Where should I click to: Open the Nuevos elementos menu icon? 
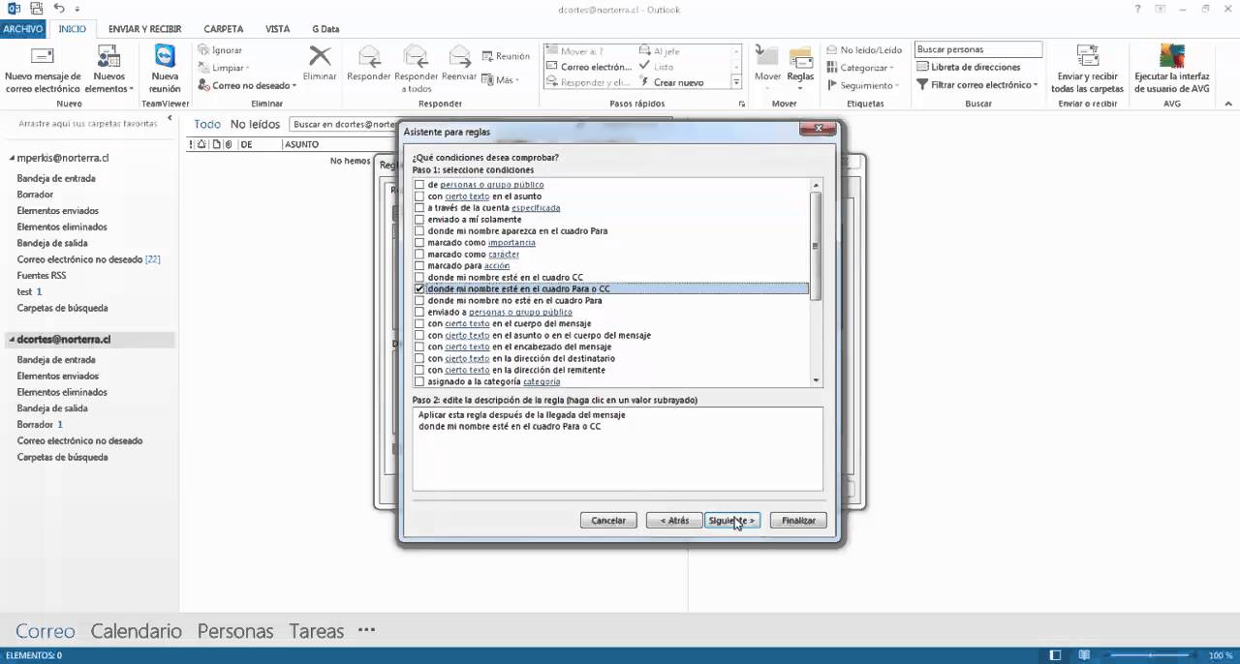click(x=109, y=56)
